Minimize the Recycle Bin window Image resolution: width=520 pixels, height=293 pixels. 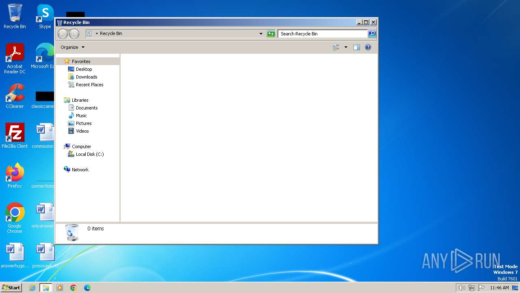point(359,22)
